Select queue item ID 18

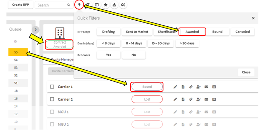(x=18, y=91)
